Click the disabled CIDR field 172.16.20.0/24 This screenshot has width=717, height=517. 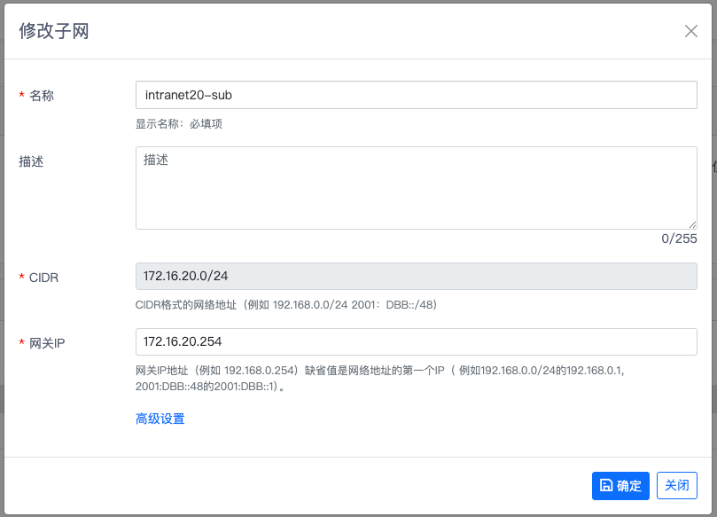(416, 277)
